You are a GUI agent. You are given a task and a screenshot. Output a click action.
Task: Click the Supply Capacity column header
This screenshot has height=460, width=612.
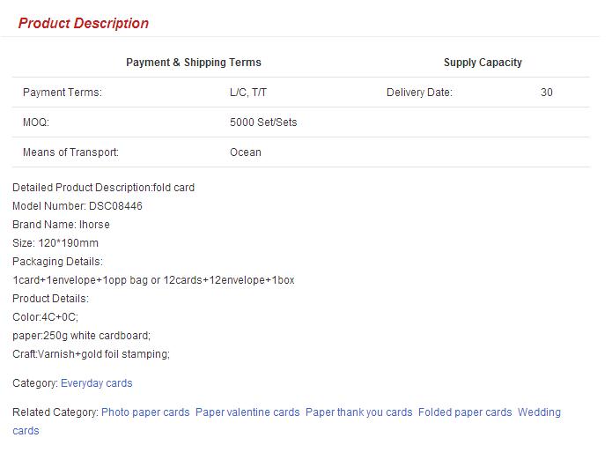483,63
